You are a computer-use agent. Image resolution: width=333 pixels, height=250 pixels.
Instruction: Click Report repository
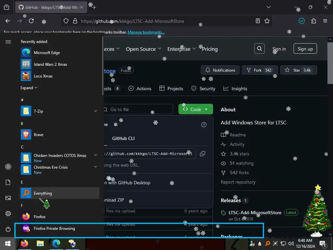238,182
